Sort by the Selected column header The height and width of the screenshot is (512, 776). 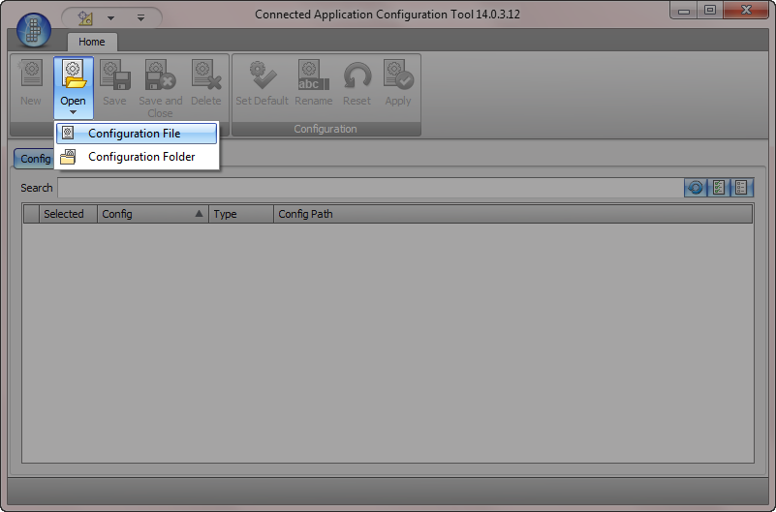tap(68, 214)
